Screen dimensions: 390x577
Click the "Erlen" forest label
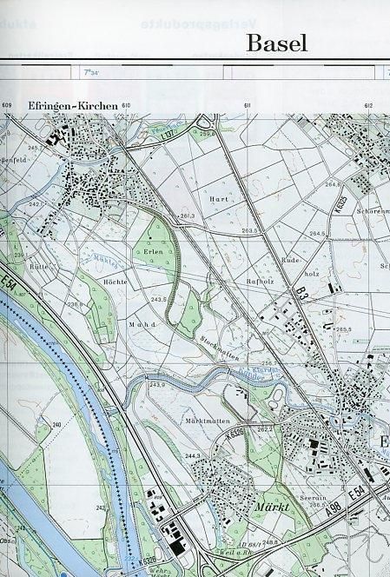(154, 252)
